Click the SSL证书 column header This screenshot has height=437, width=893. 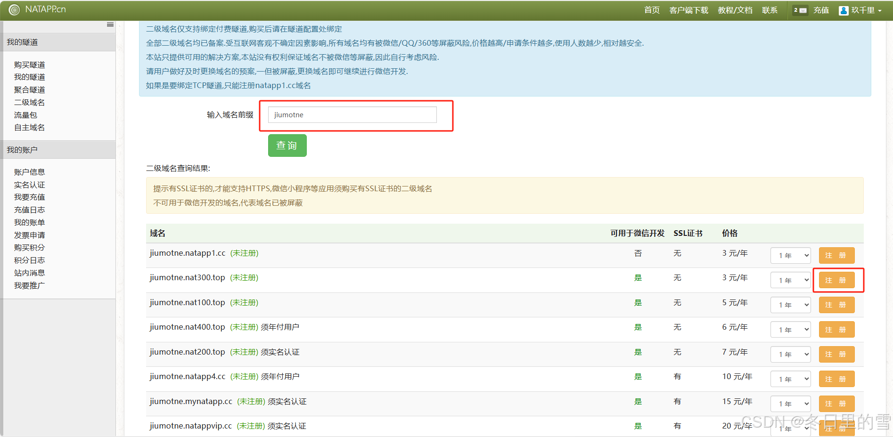[688, 234]
